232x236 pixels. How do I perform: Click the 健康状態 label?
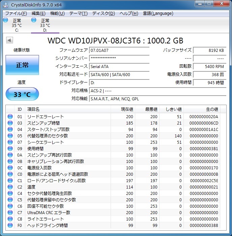coord(22,50)
